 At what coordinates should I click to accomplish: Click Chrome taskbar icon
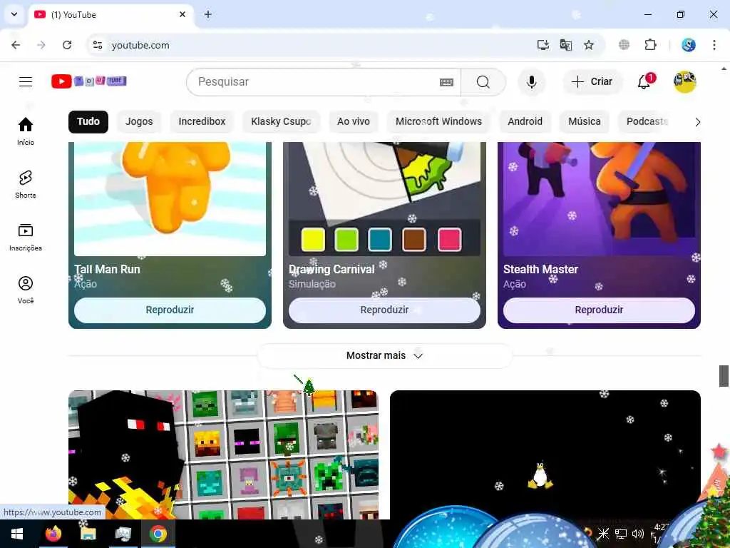click(x=158, y=534)
